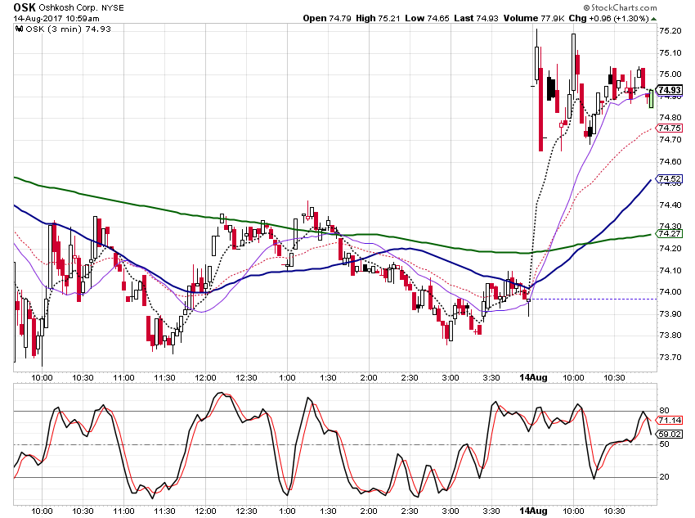Click the 74.10 price axis label
The width and height of the screenshot is (695, 518).
[x=670, y=270]
